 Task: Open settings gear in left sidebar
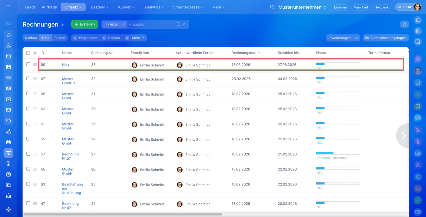[8, 209]
